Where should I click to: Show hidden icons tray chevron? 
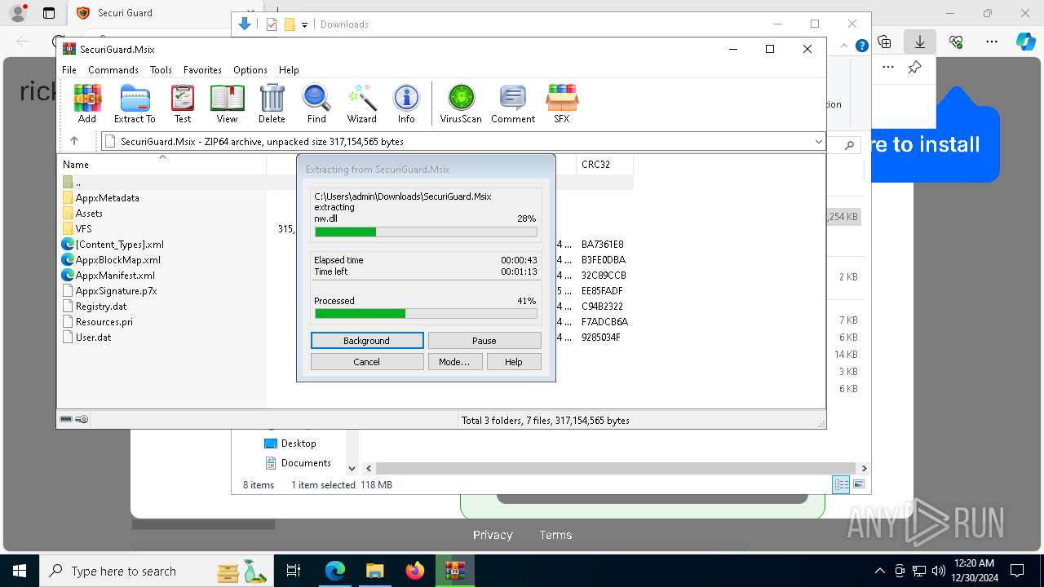point(879,571)
